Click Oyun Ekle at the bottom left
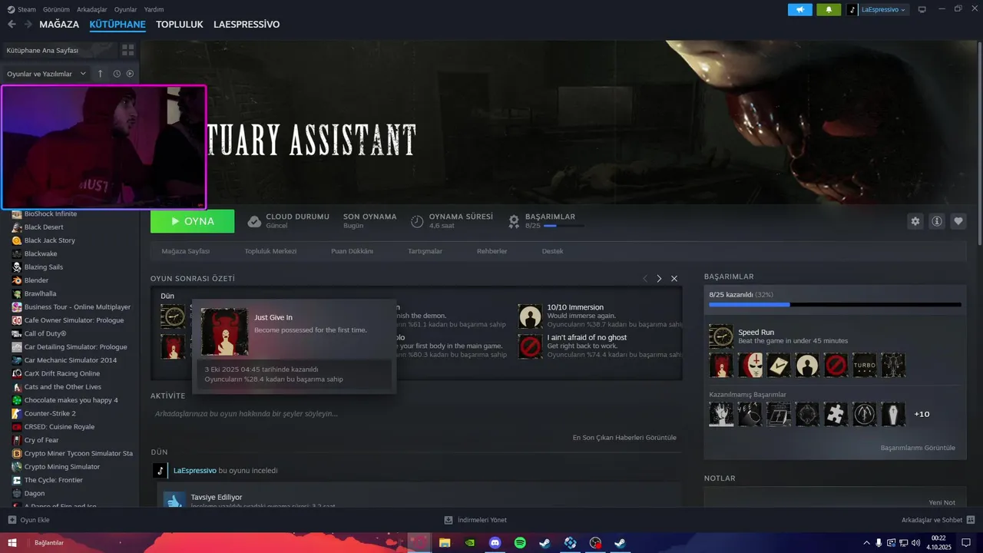 tap(28, 520)
